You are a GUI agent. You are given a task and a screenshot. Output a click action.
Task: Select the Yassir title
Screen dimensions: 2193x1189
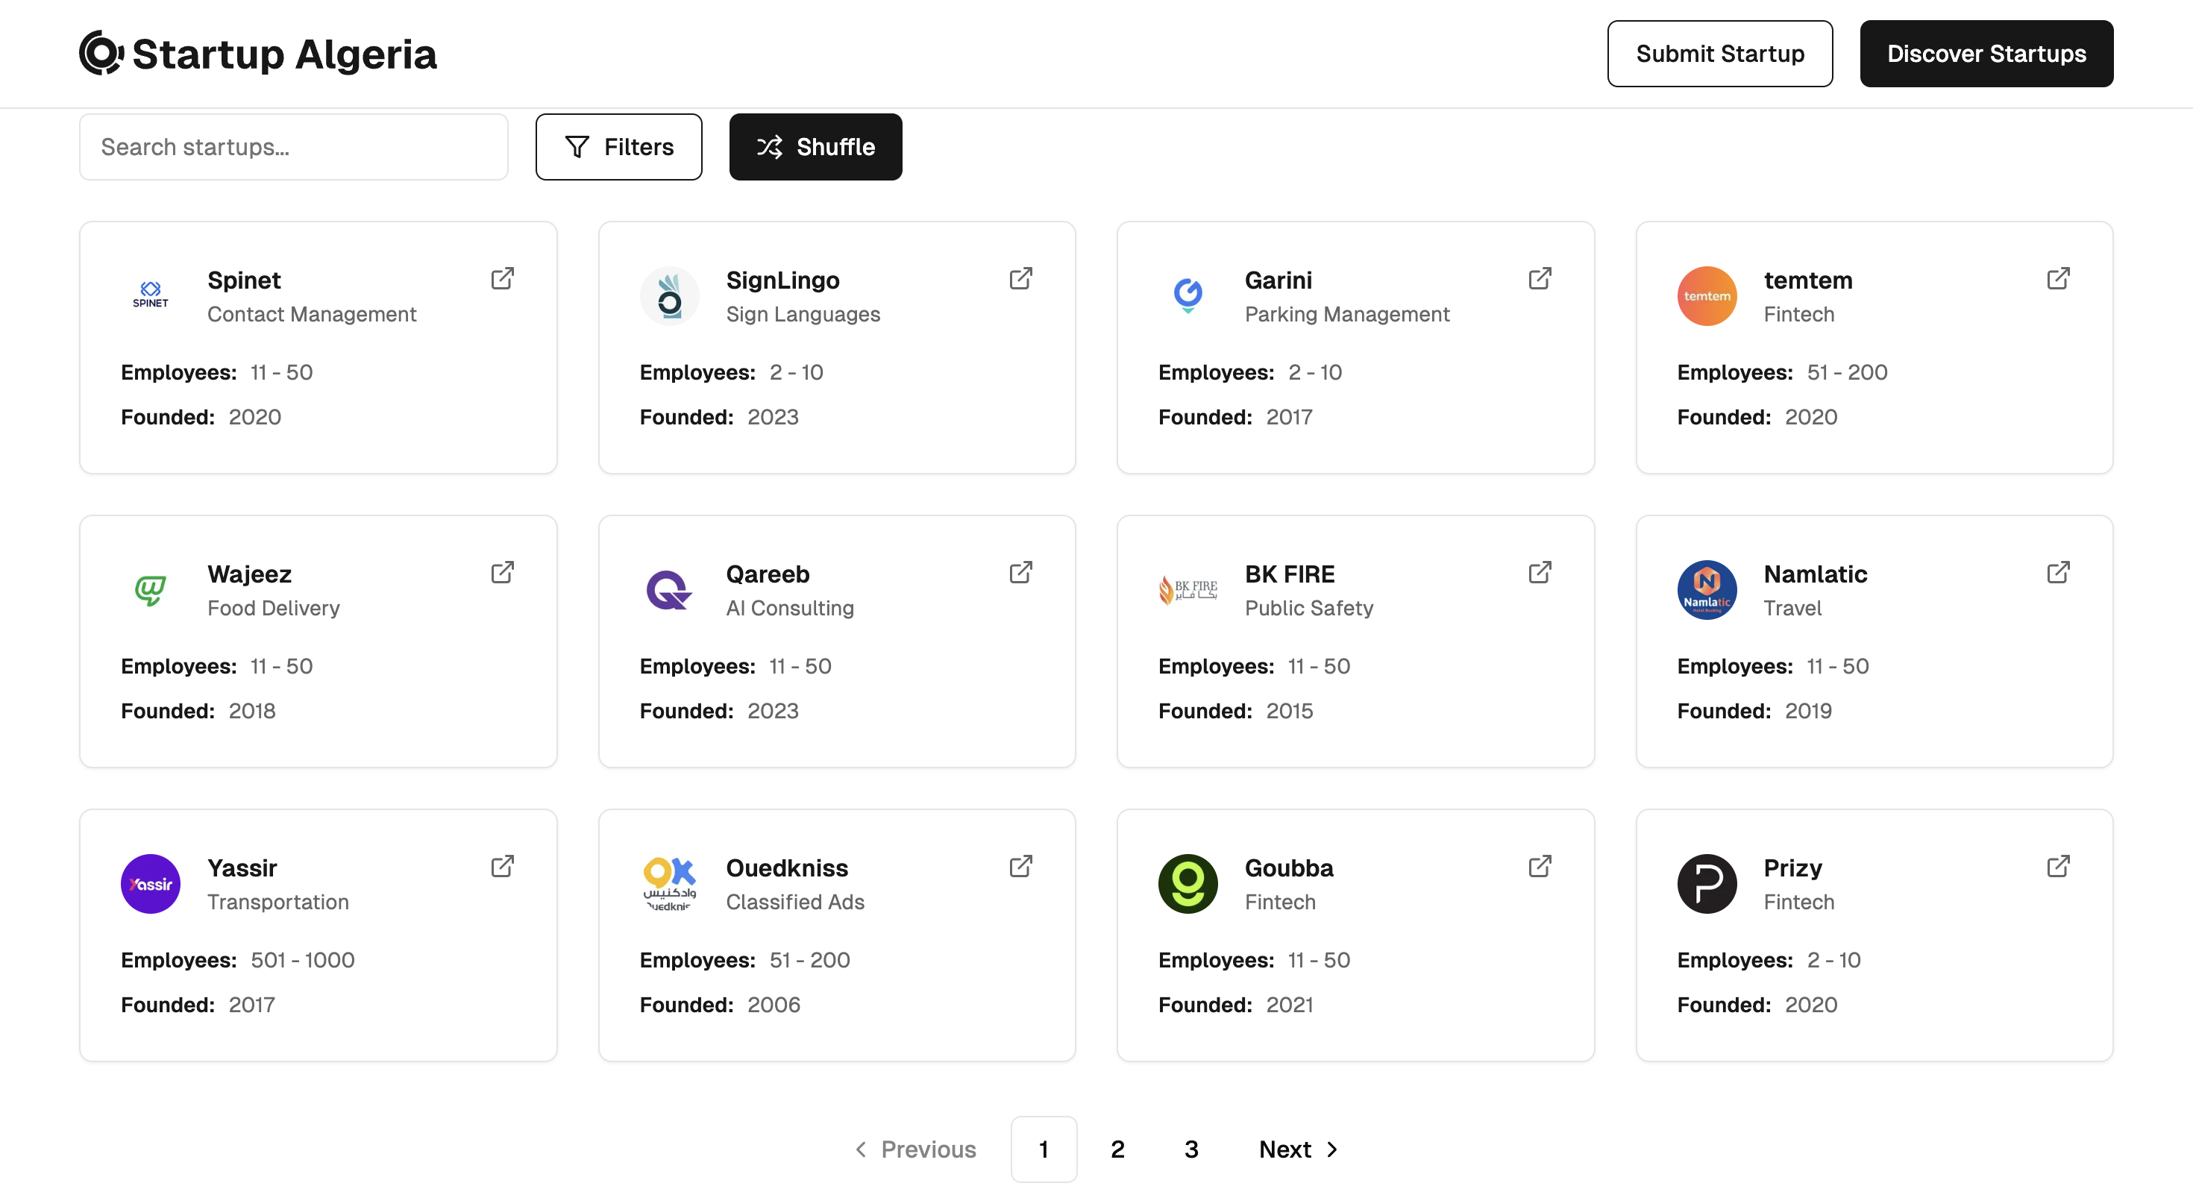tap(242, 868)
